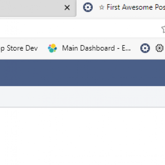Open the Store Dev bookmark
The image size is (165, 165).
tap(19, 48)
